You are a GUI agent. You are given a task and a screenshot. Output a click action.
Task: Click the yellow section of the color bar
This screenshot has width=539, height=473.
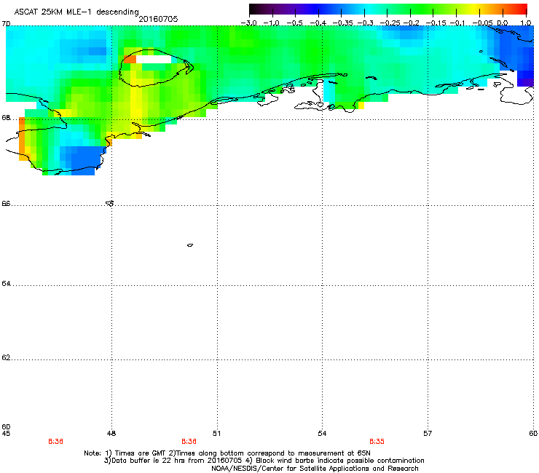pyautogui.click(x=476, y=9)
